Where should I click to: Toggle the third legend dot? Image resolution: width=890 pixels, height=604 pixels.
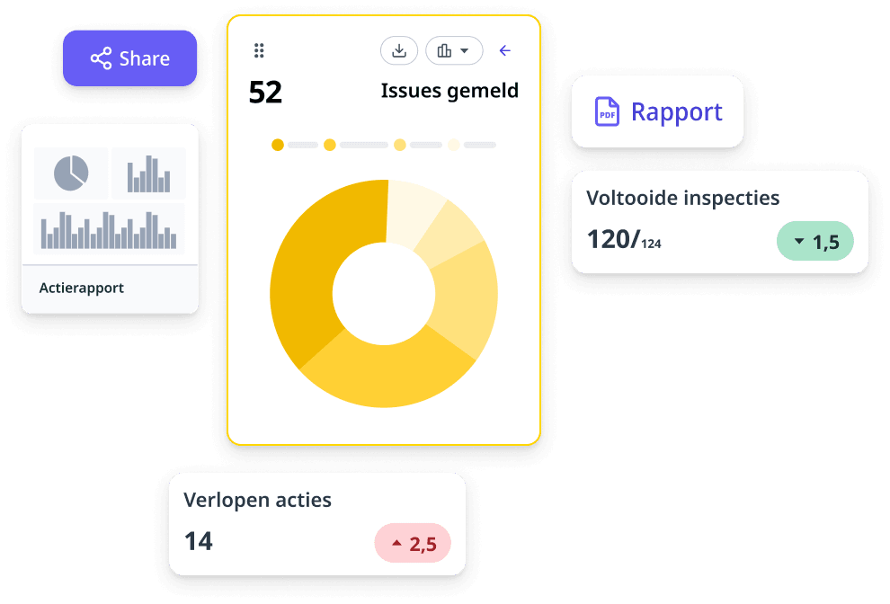[400, 145]
